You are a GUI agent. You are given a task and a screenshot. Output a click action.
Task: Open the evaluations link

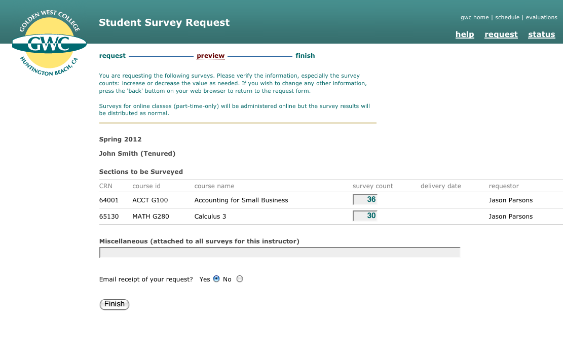click(541, 17)
